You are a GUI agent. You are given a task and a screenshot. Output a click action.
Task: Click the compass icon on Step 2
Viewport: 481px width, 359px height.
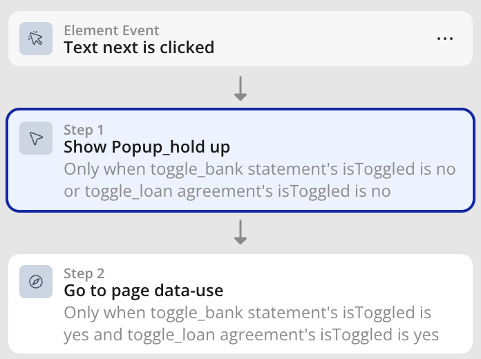coord(36,282)
